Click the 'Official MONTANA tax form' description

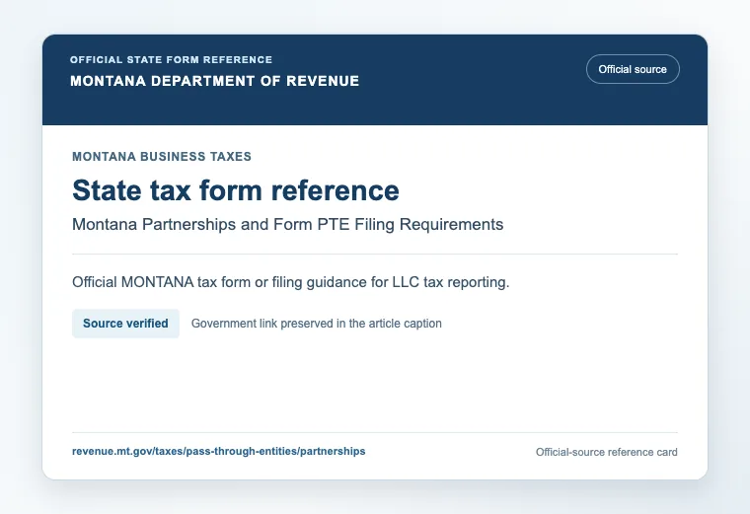291,282
